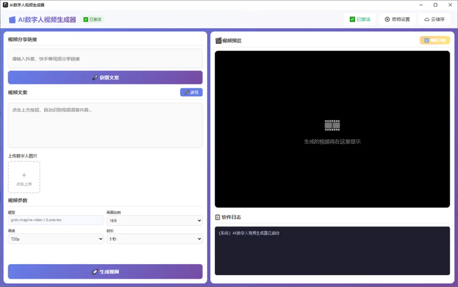Open the 时长 5 秒 dropdown
Viewport: 458px width, 287px height.
pyautogui.click(x=154, y=239)
